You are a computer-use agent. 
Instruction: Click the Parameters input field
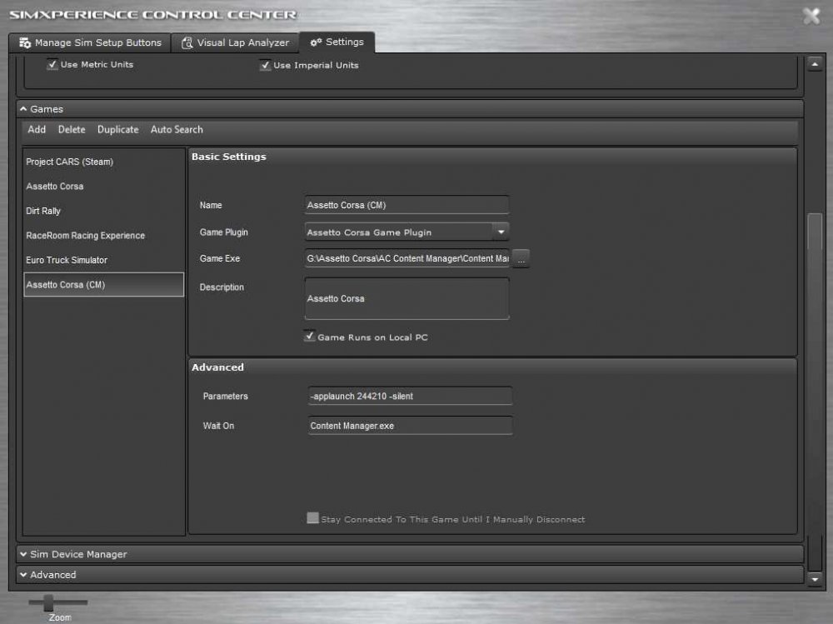[x=410, y=396]
